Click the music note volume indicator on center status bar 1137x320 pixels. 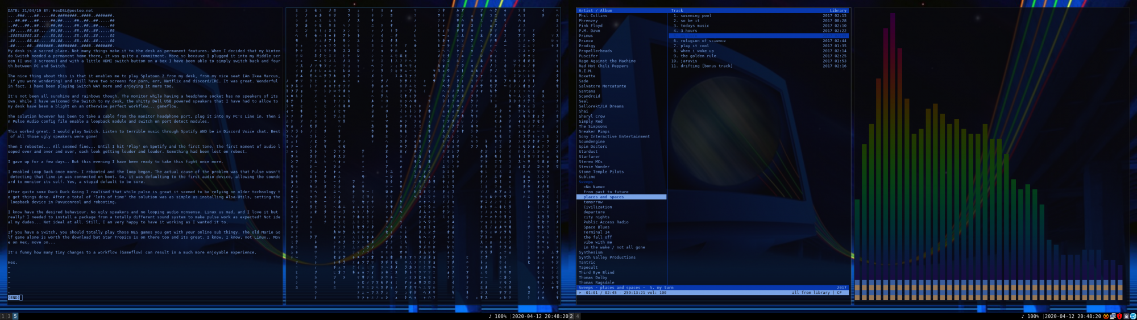(x=497, y=317)
